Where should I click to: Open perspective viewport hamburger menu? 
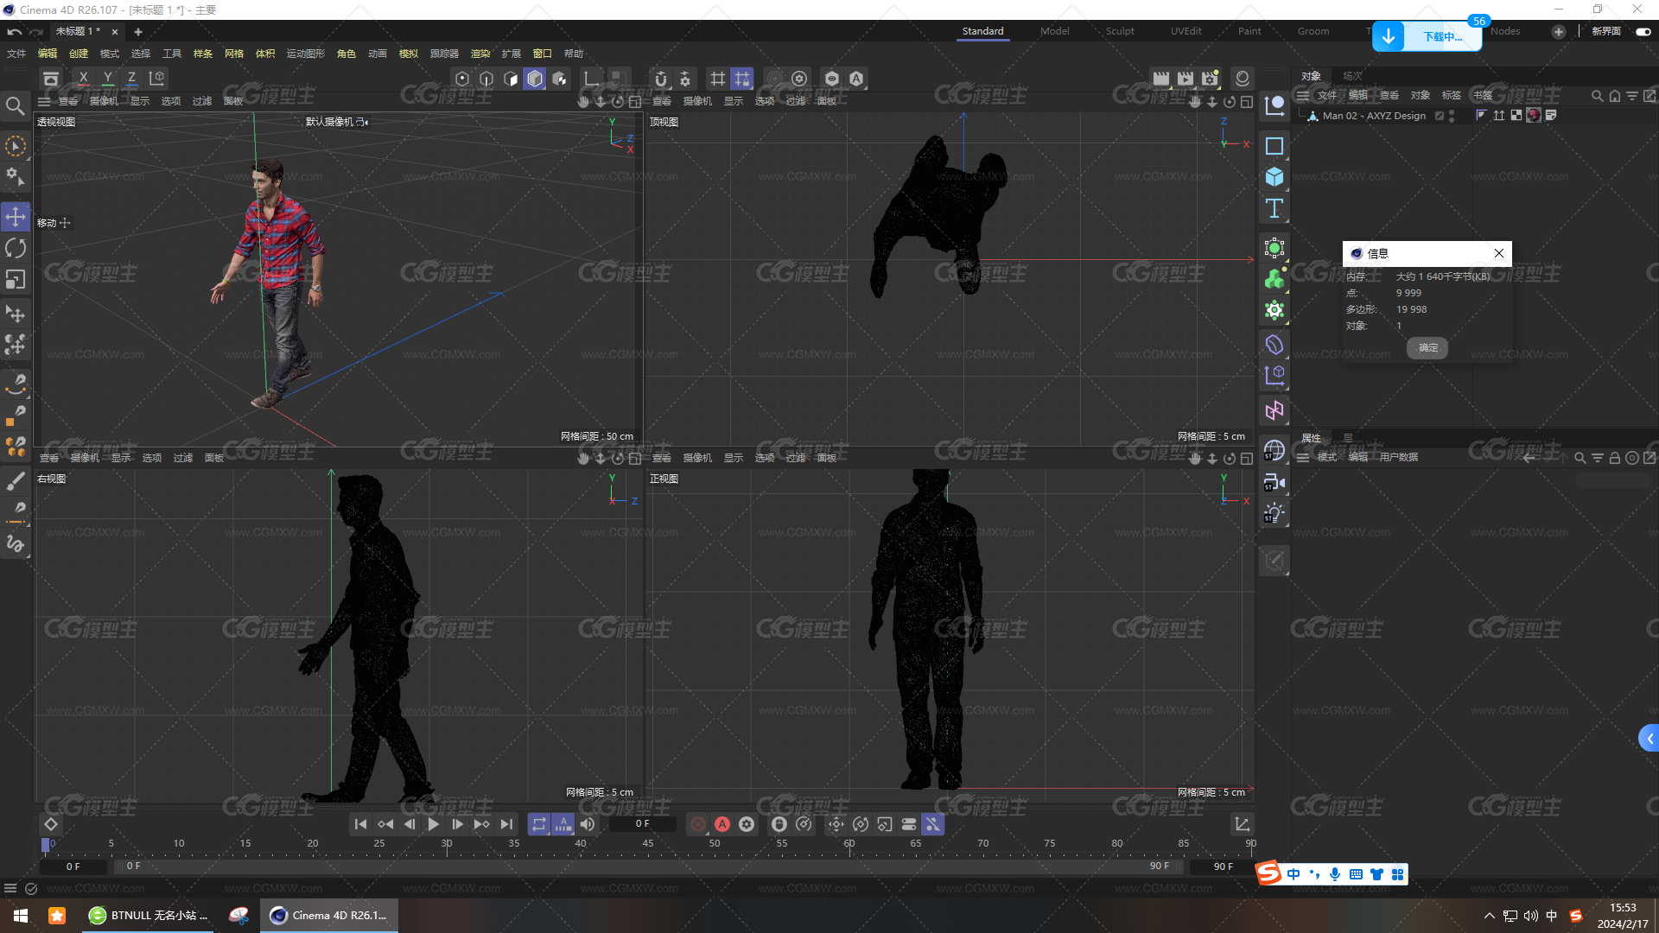44,102
